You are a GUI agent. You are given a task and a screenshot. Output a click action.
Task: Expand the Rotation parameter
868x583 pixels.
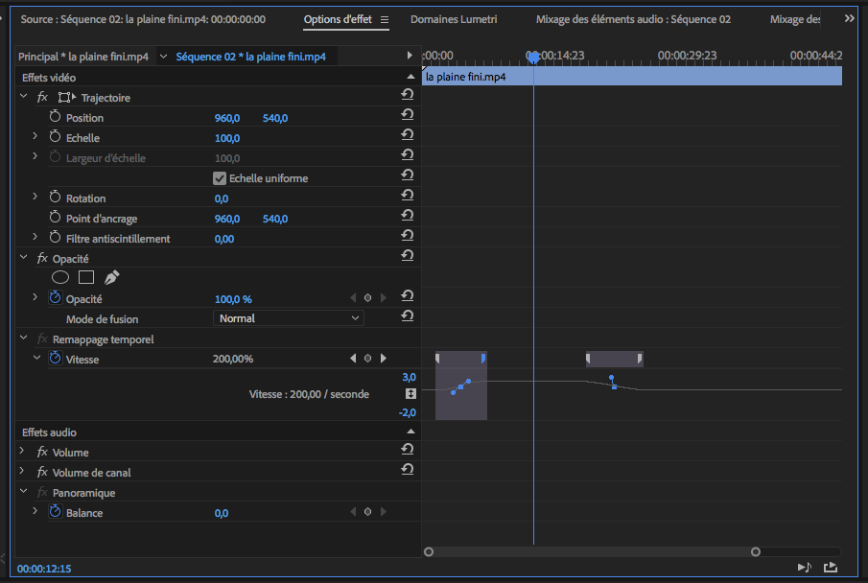click(35, 197)
